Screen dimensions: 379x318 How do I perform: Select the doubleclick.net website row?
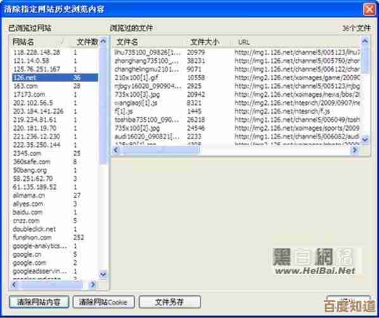(55, 229)
